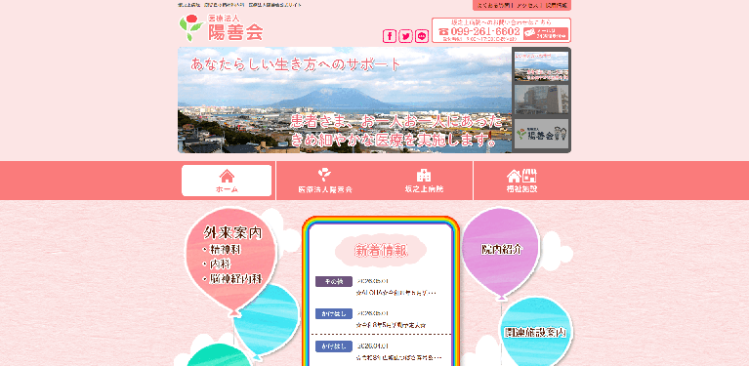Select the 陽善会 logo slide thumbnail
Viewport: 749px width, 366px height.
pyautogui.click(x=541, y=134)
